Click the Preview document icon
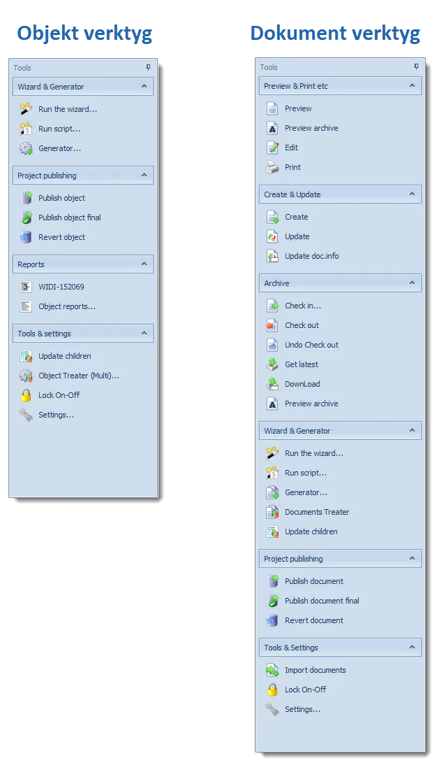437x763 pixels. coord(272,108)
